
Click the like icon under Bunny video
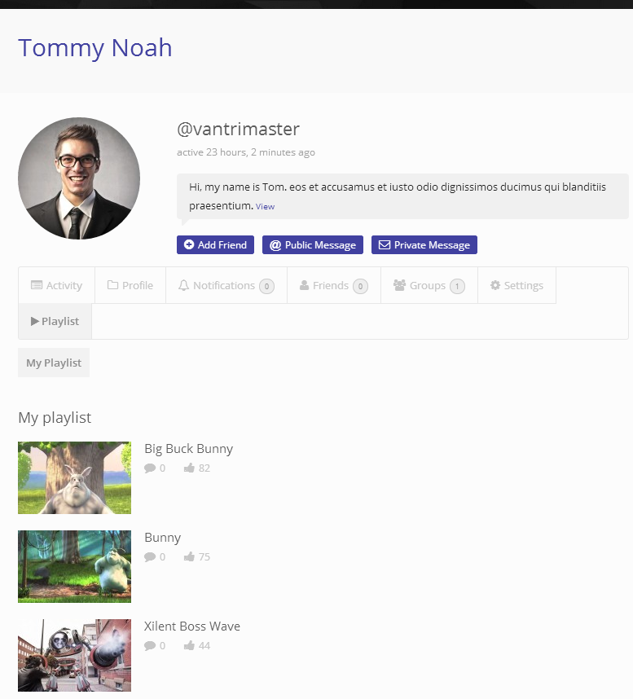coord(189,557)
